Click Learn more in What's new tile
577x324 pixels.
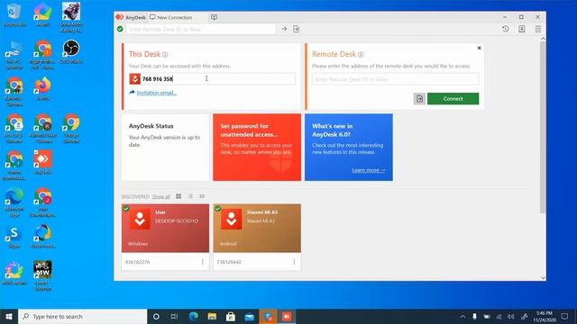(x=369, y=170)
